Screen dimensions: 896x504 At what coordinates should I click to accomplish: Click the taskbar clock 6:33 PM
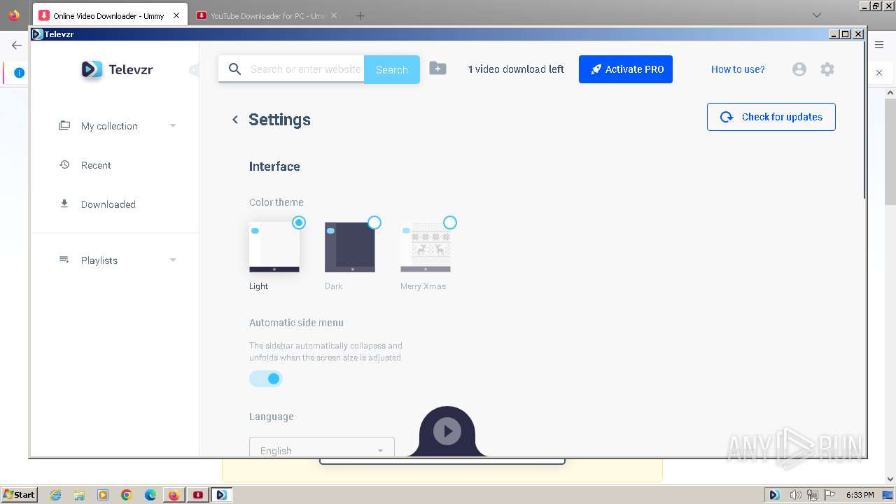860,495
